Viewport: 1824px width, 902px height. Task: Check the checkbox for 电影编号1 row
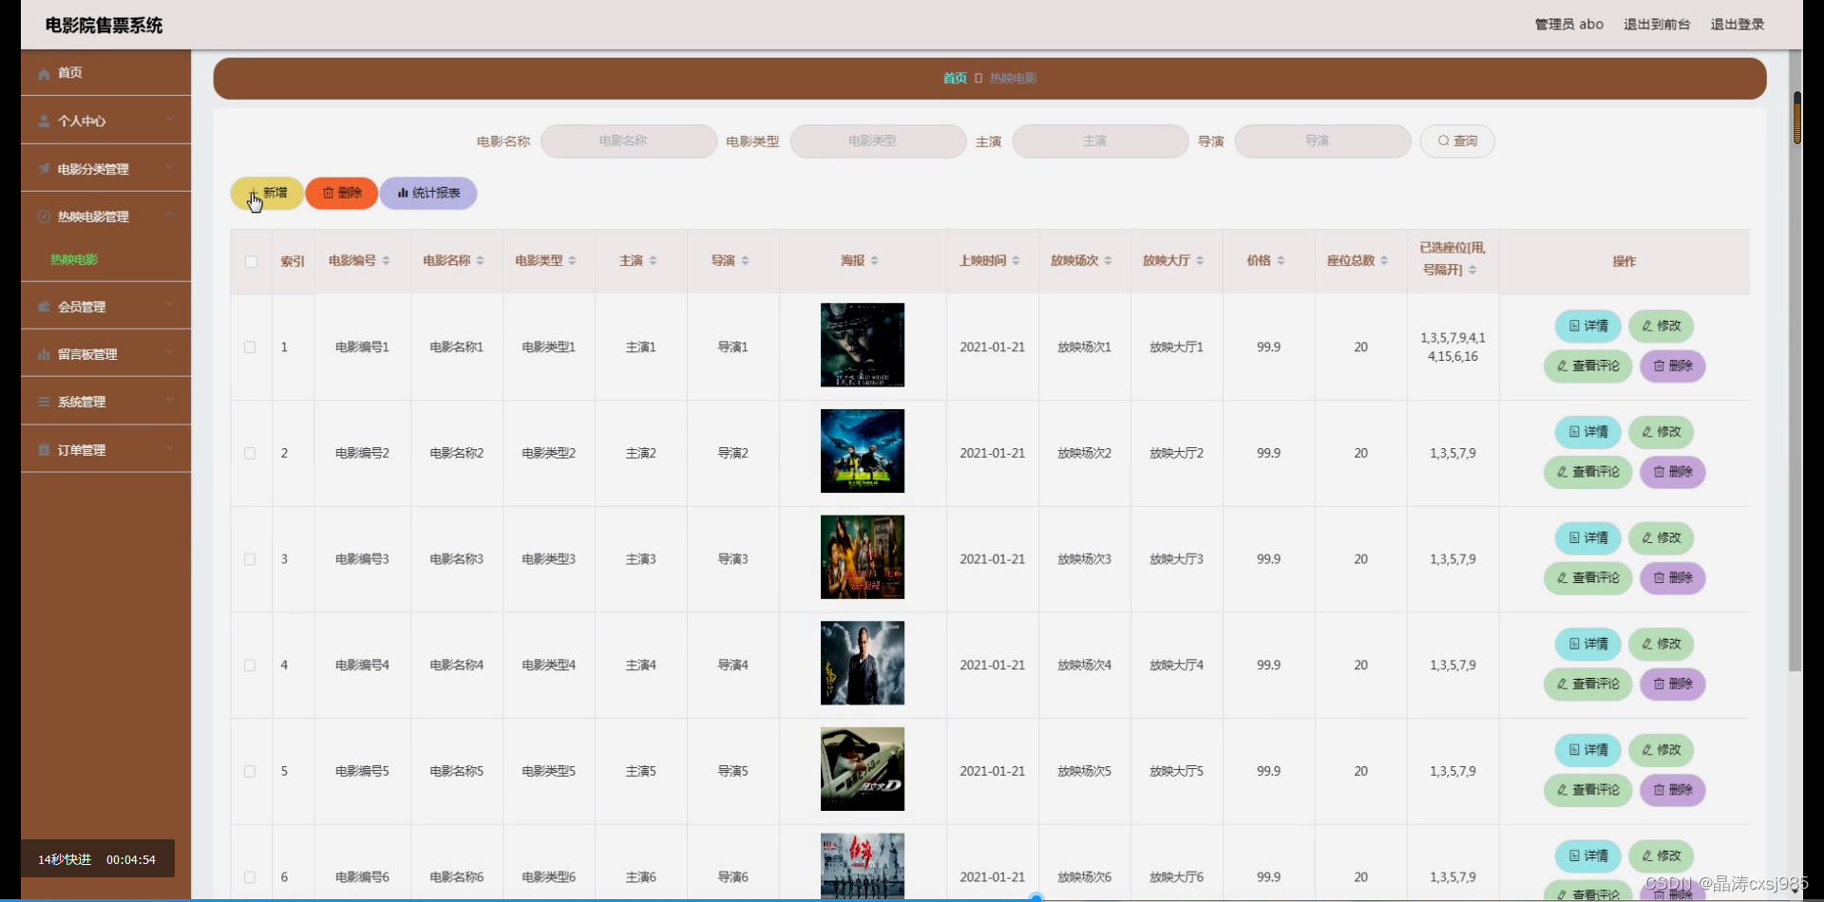click(250, 347)
